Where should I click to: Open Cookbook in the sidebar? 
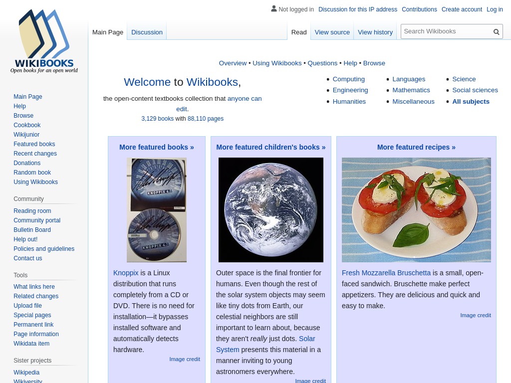click(27, 125)
